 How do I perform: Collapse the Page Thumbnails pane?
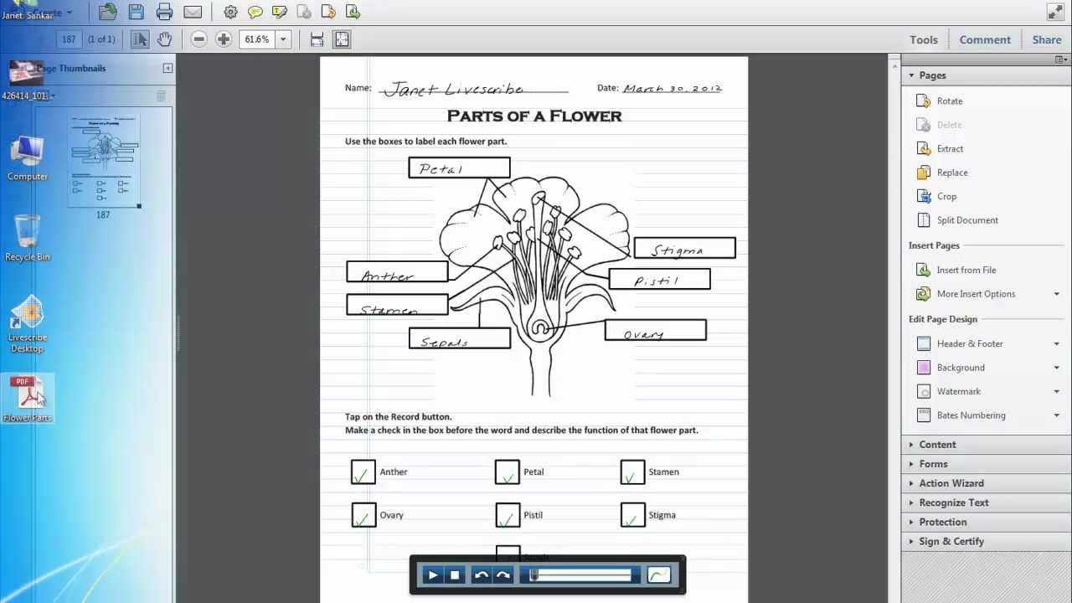point(167,69)
